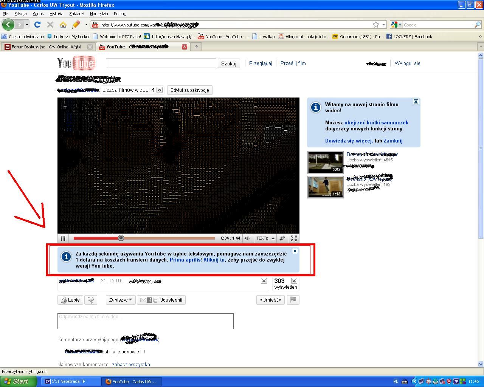This screenshot has width=484, height=387.
Task: Toggle the video player size icon
Action: pyautogui.click(x=282, y=238)
